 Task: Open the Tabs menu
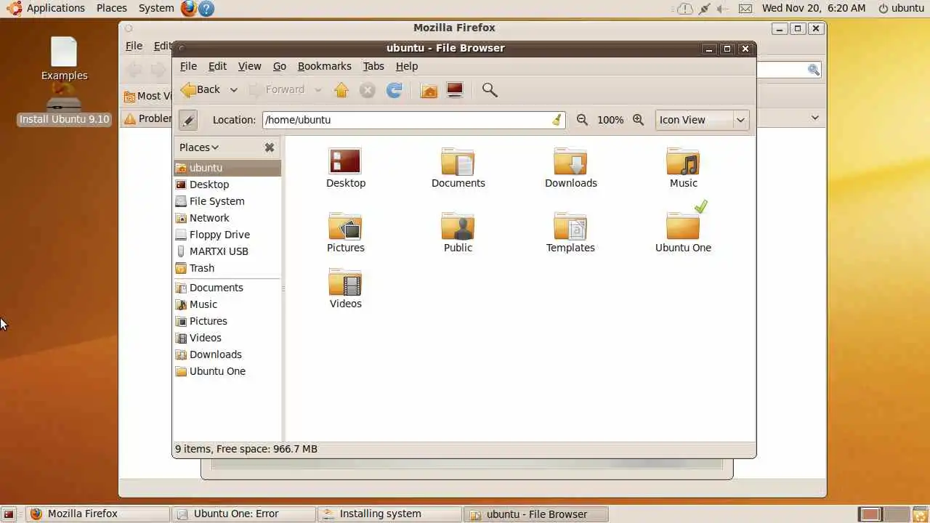pos(373,66)
